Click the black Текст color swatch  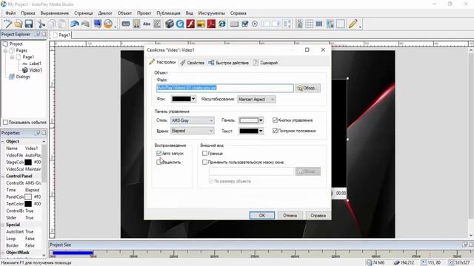pos(249,131)
